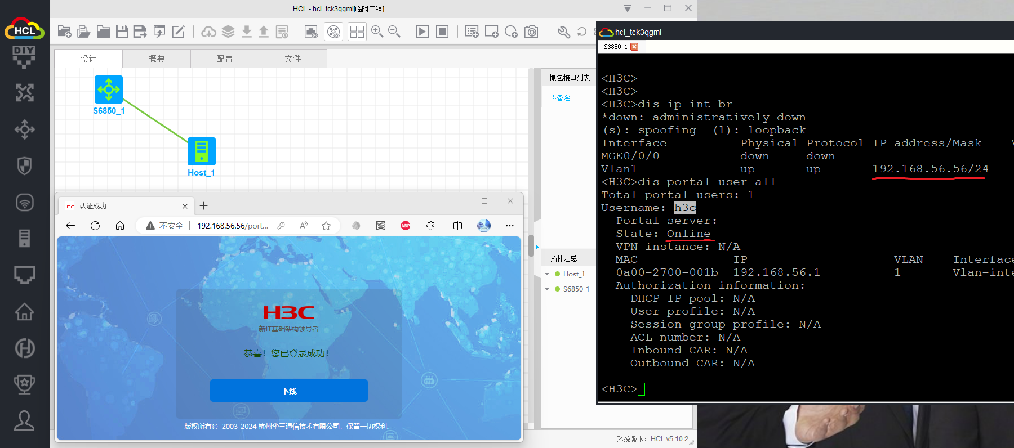Open the HCL title bar dropdown arrow
Viewport: 1014px width, 448px height.
coord(628,8)
